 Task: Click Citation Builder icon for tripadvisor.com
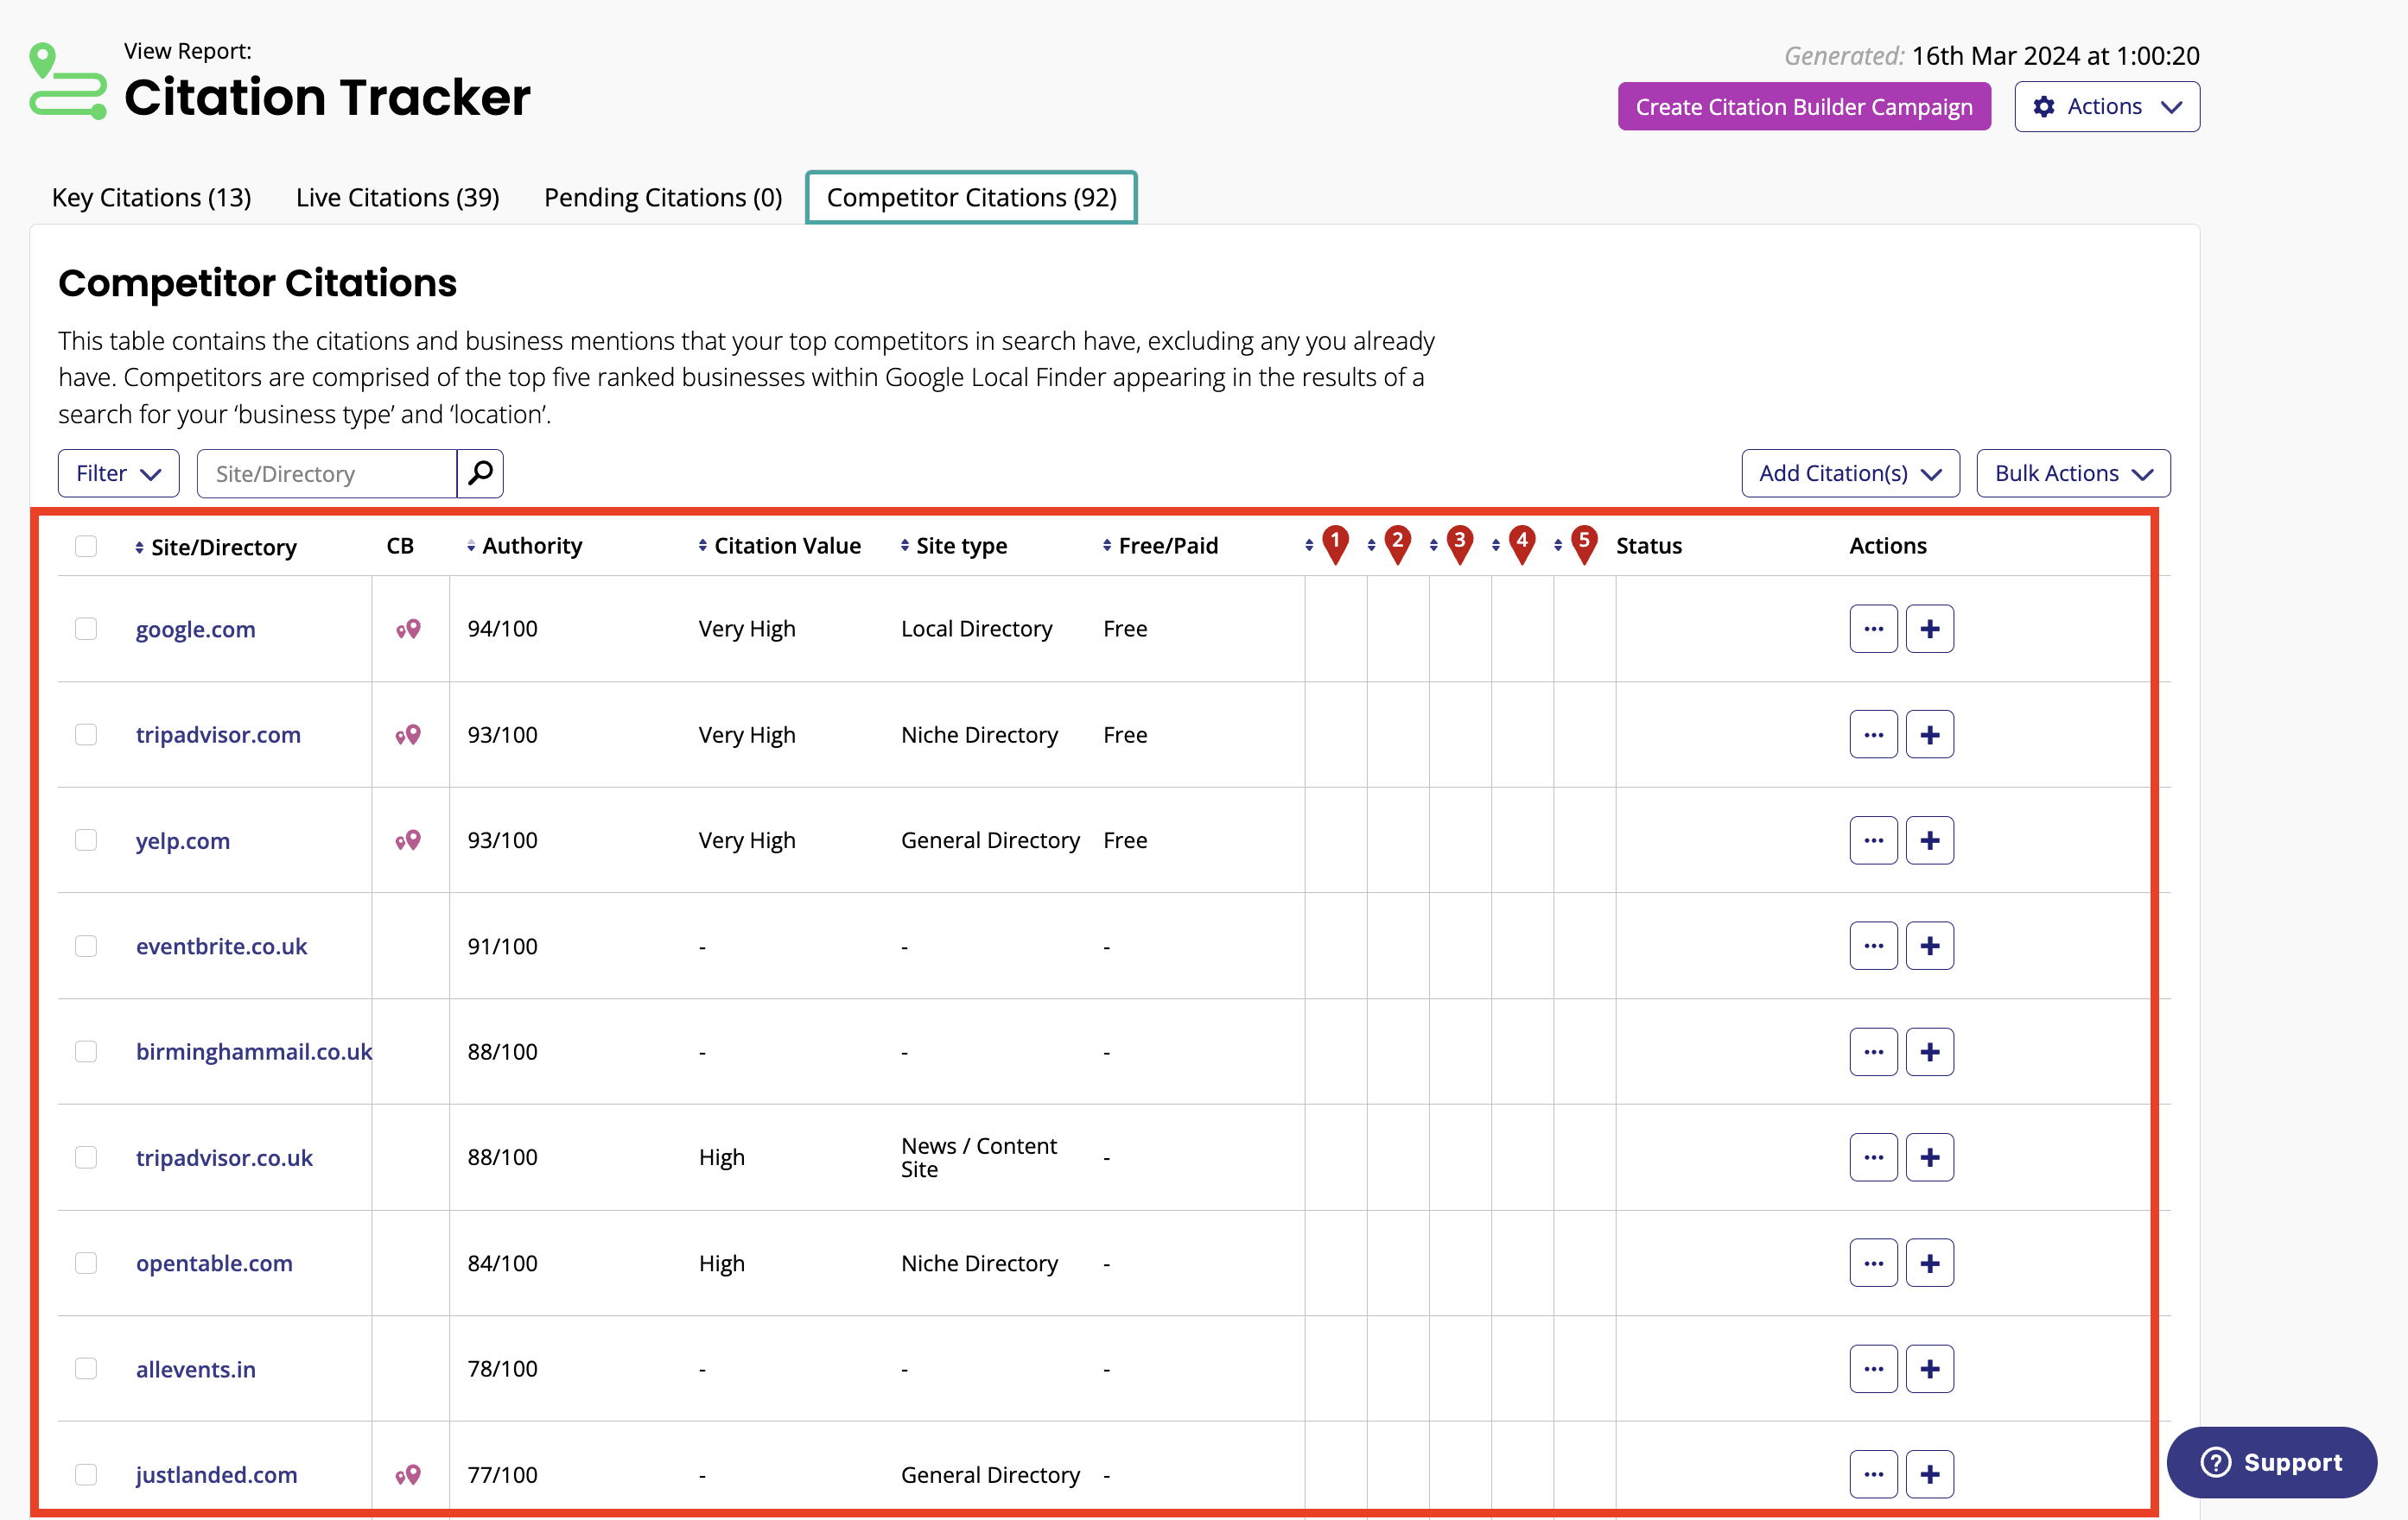(408, 734)
